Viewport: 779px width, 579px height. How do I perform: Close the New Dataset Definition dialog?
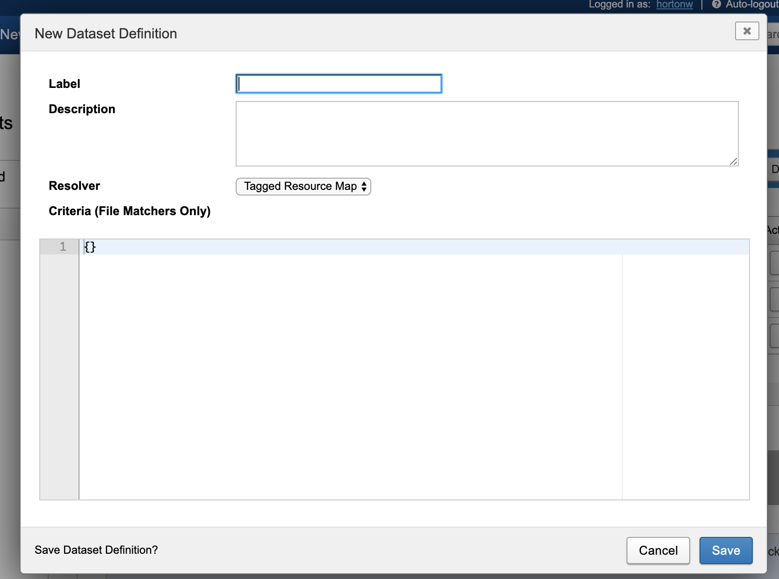click(x=747, y=31)
